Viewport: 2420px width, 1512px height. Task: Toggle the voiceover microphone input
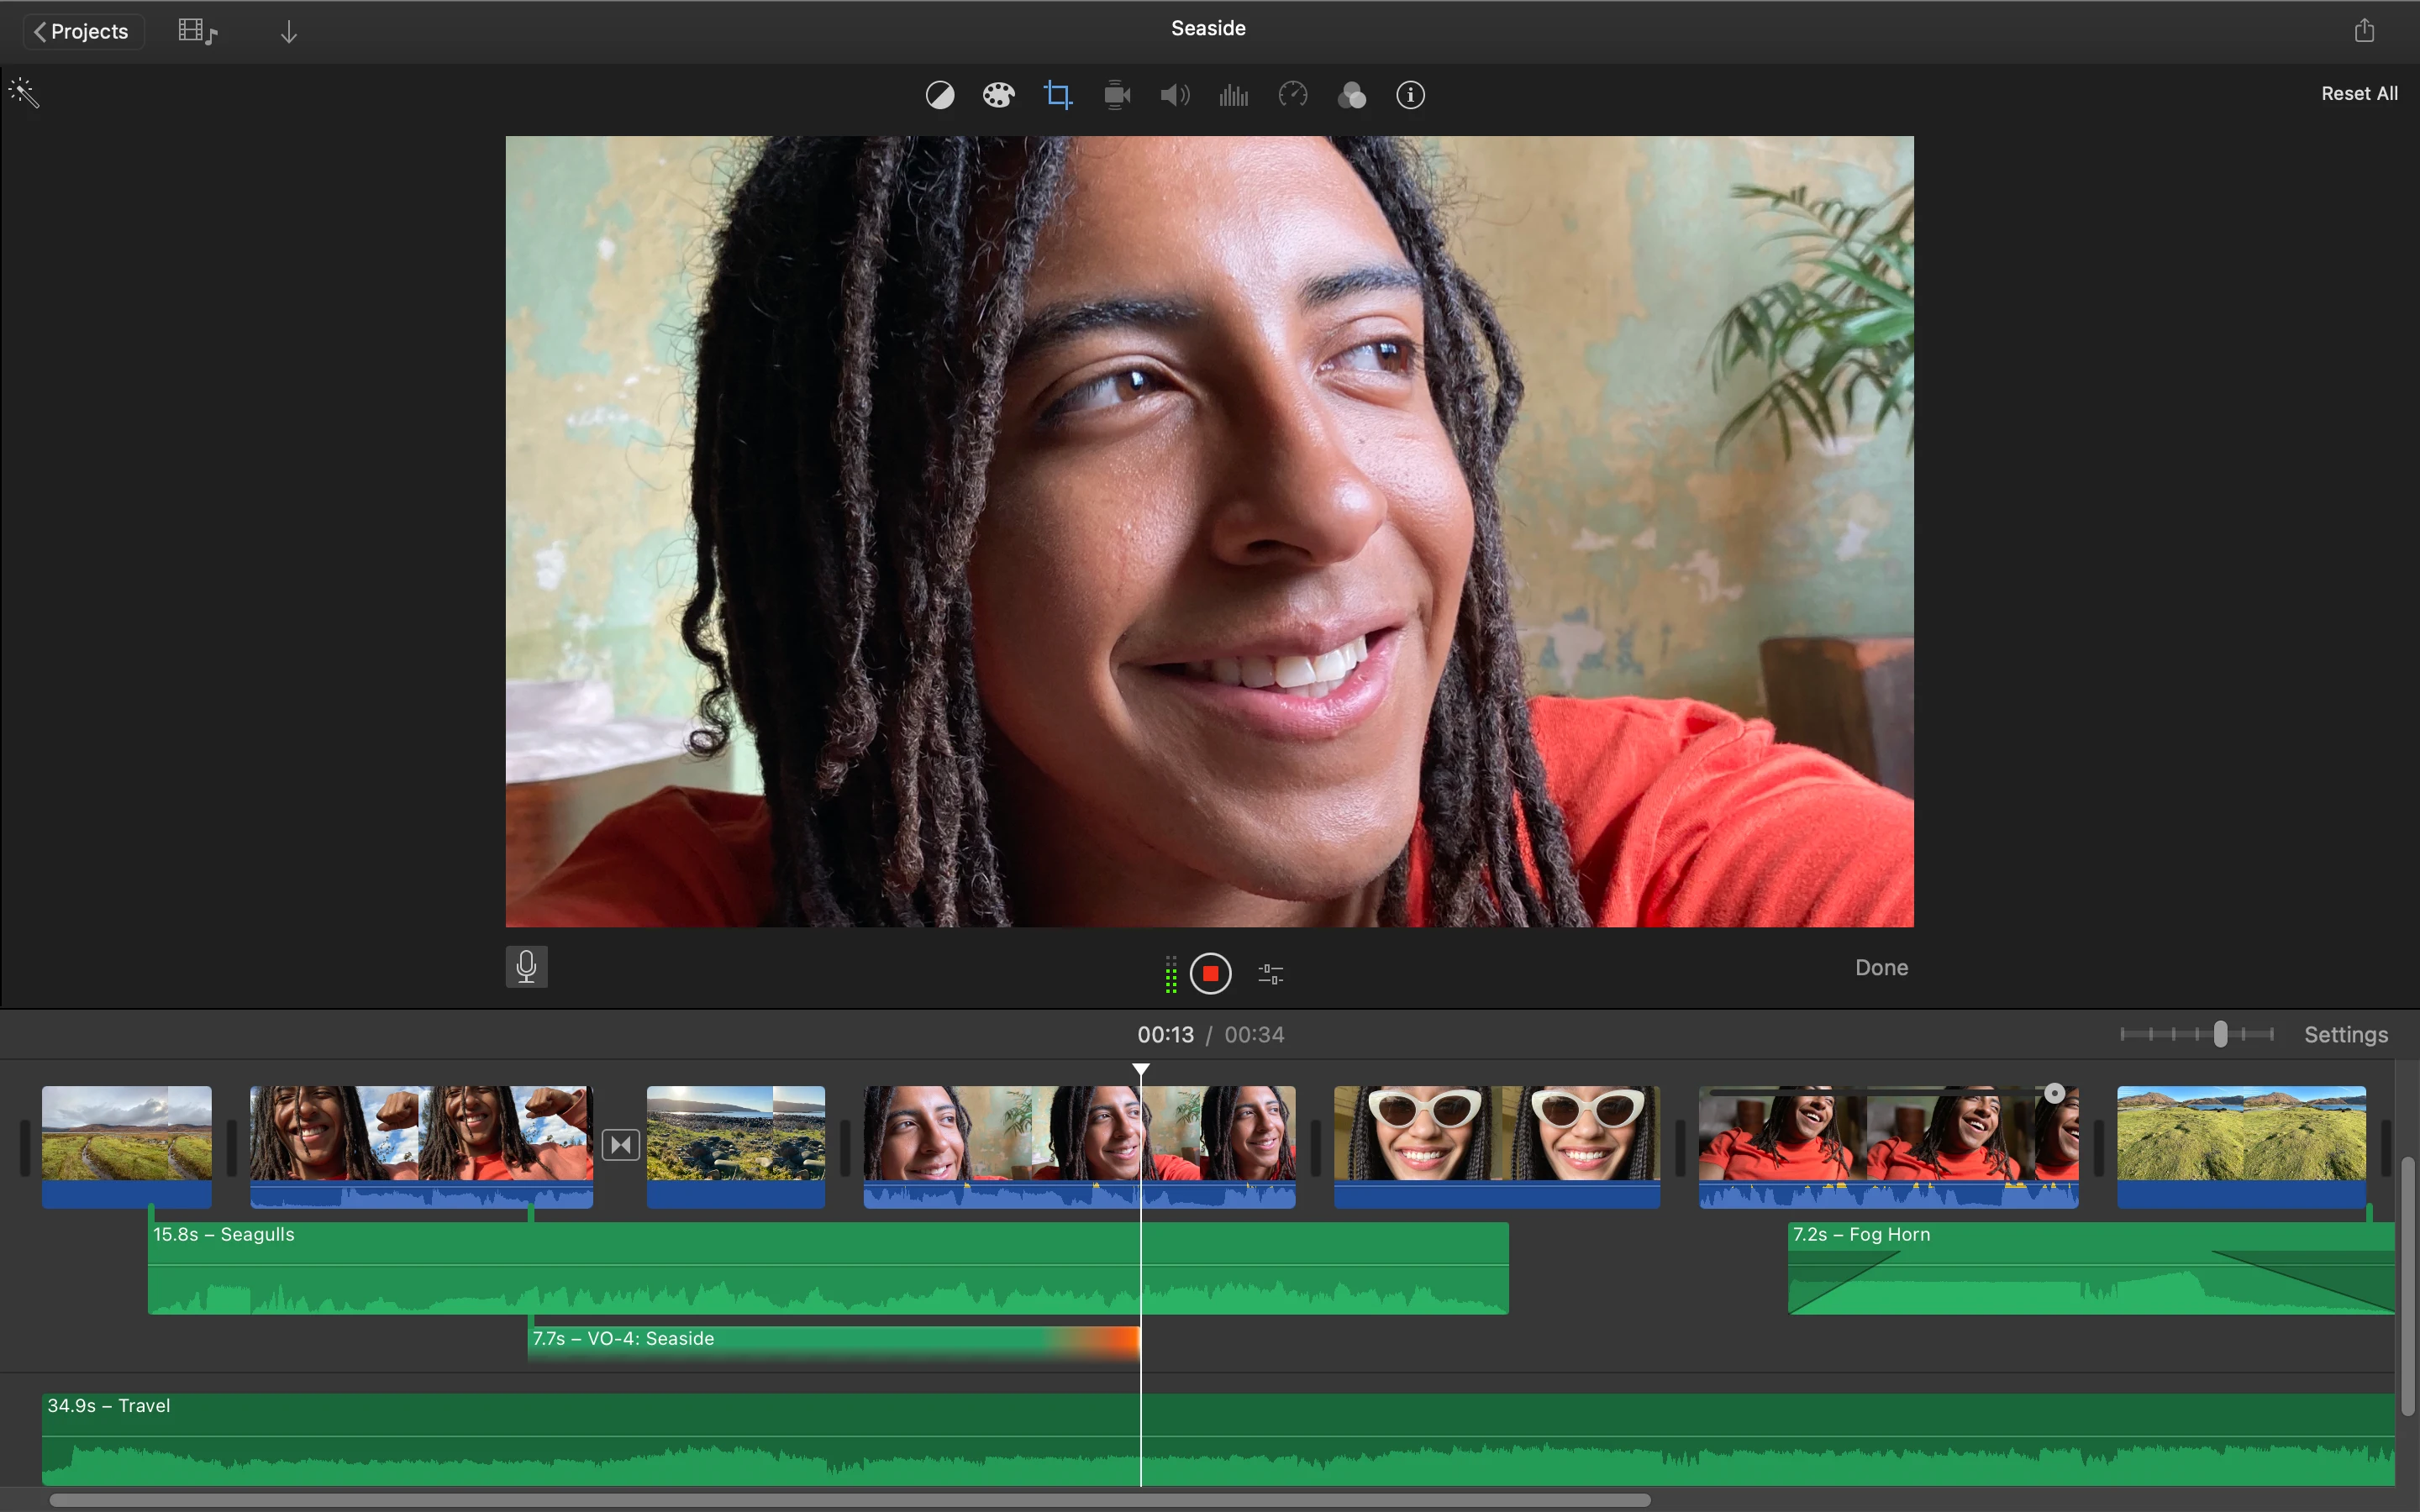tap(527, 966)
